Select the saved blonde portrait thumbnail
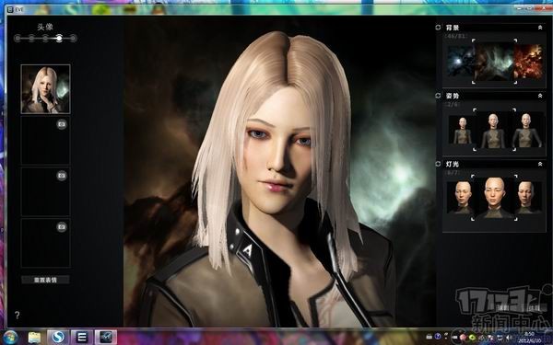Viewport: 553px width, 345px height. 45,89
